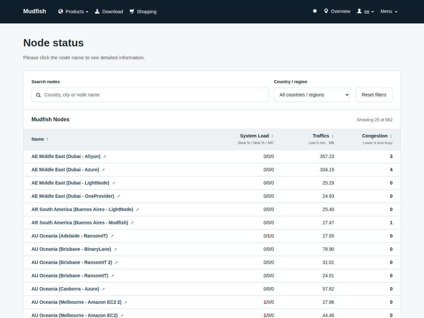Click the search magnifier icon
Screen dimensions: 424x318
point(38,95)
